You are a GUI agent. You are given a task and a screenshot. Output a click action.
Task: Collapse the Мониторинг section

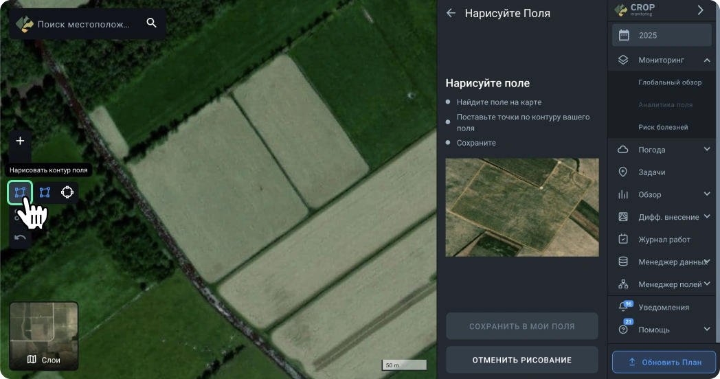(707, 60)
